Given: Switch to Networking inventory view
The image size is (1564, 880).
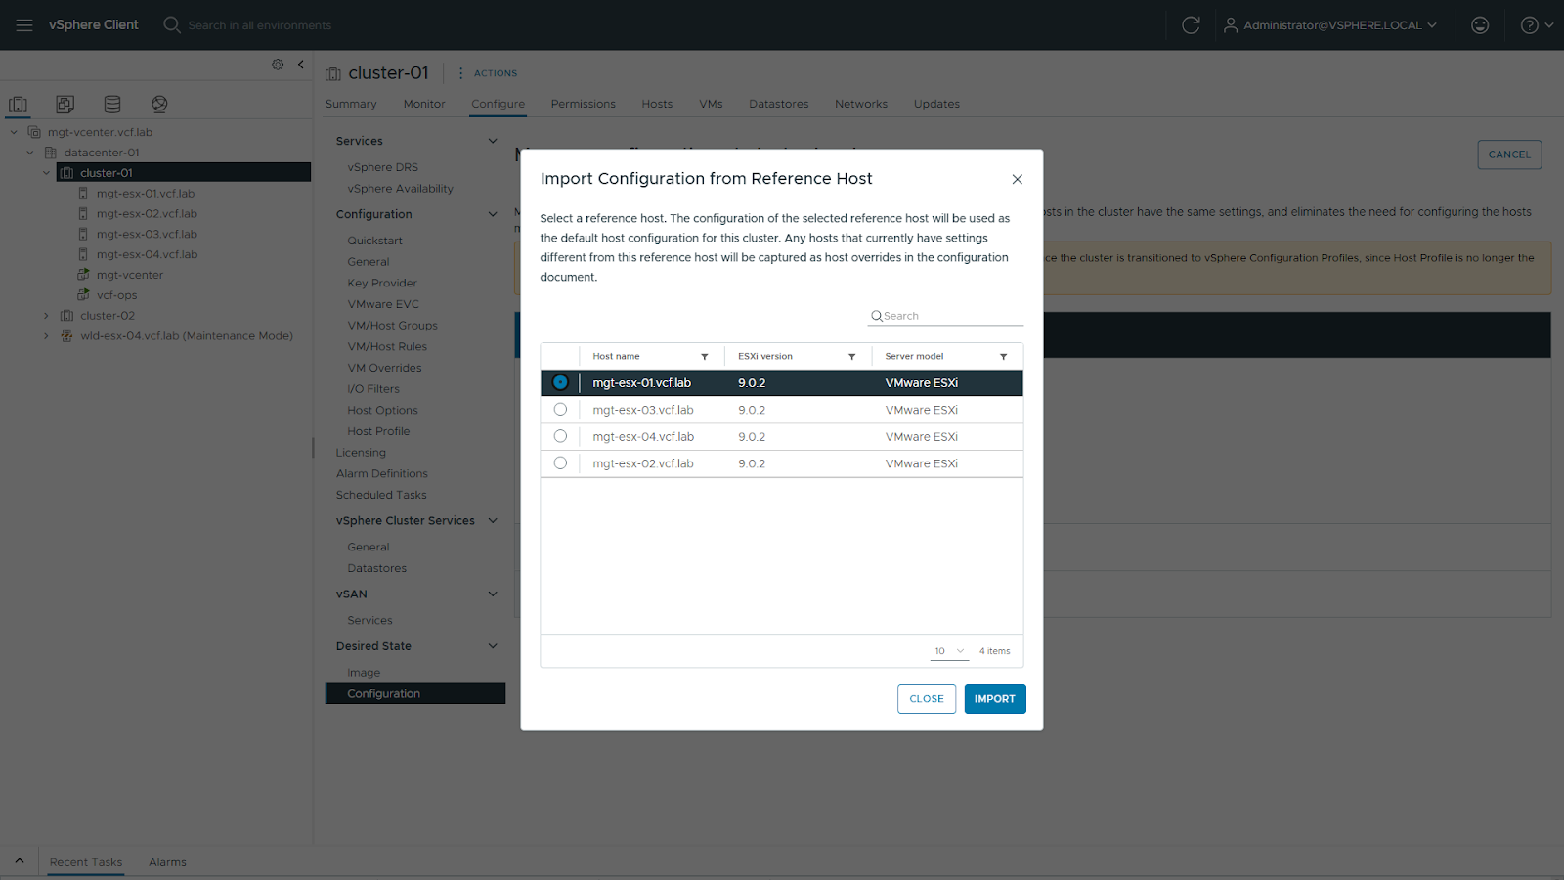Looking at the screenshot, I should (x=159, y=104).
